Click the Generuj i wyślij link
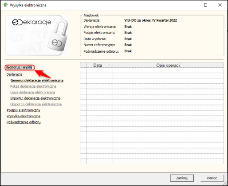 [x=19, y=67]
